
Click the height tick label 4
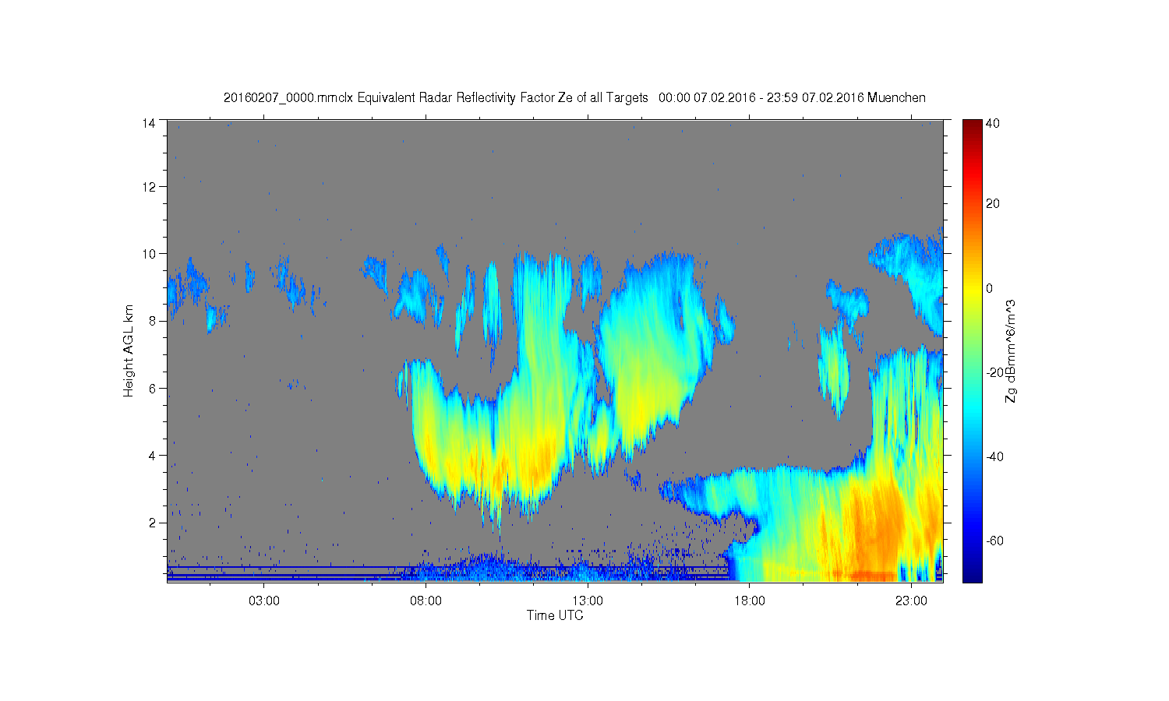[x=153, y=455]
